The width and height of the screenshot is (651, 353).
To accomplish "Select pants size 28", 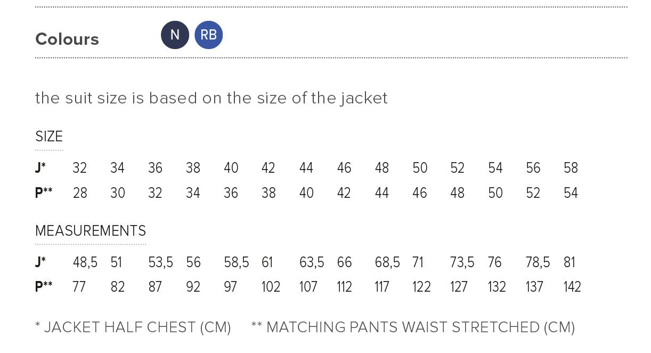I will 80,192.
